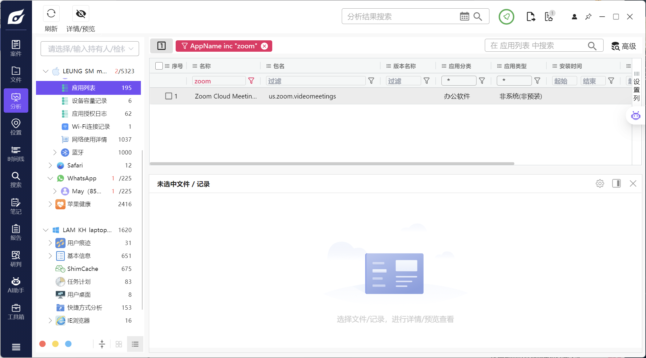Click the package name (包名) filter field
Image resolution: width=646 pixels, height=358 pixels.
pyautogui.click(x=315, y=81)
